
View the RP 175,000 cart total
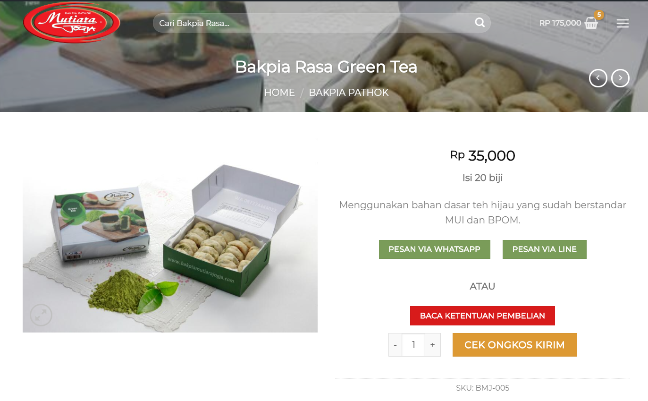(x=560, y=23)
